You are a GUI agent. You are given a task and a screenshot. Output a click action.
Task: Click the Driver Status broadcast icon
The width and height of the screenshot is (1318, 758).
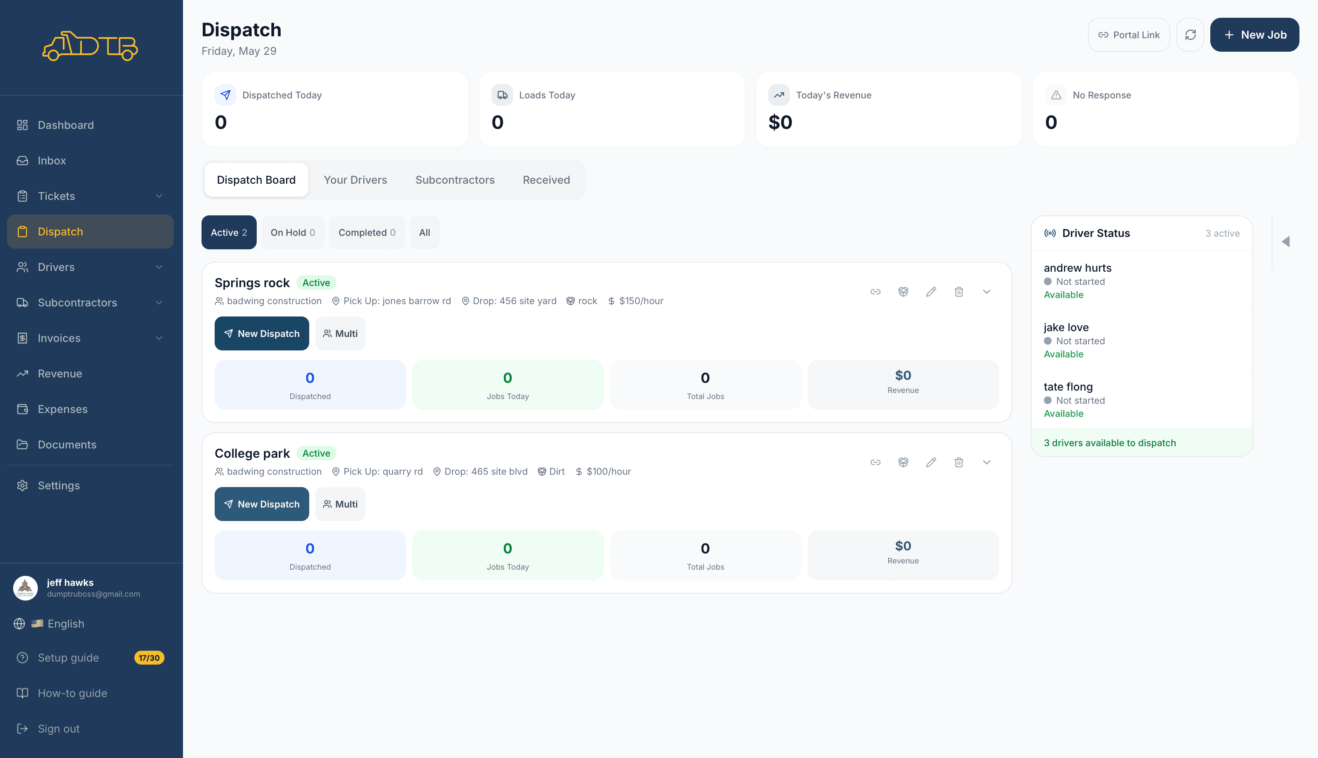1050,233
